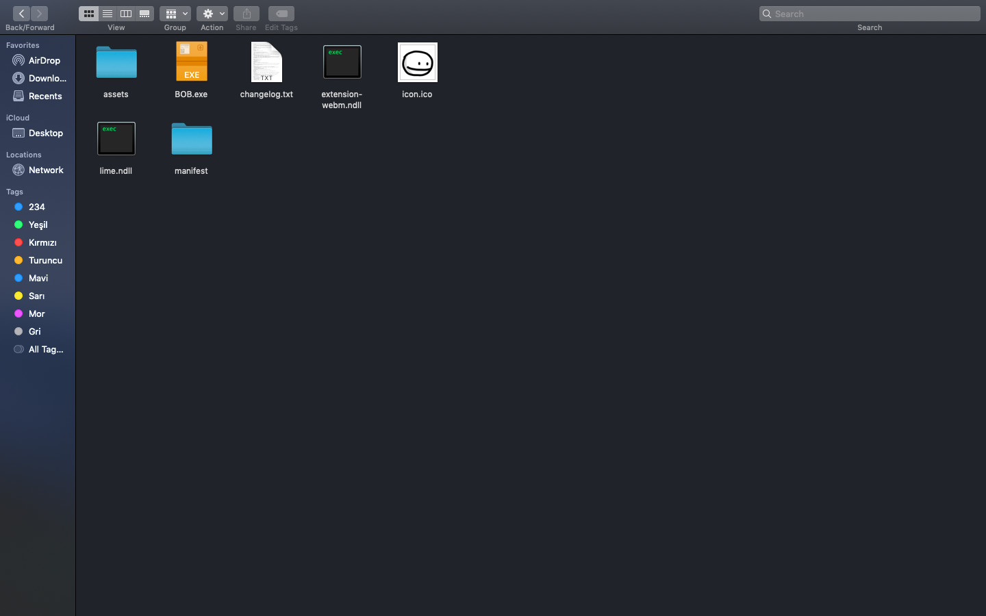Open the Action gear dropdown
Viewport: 986px width, 616px height.
(212, 14)
